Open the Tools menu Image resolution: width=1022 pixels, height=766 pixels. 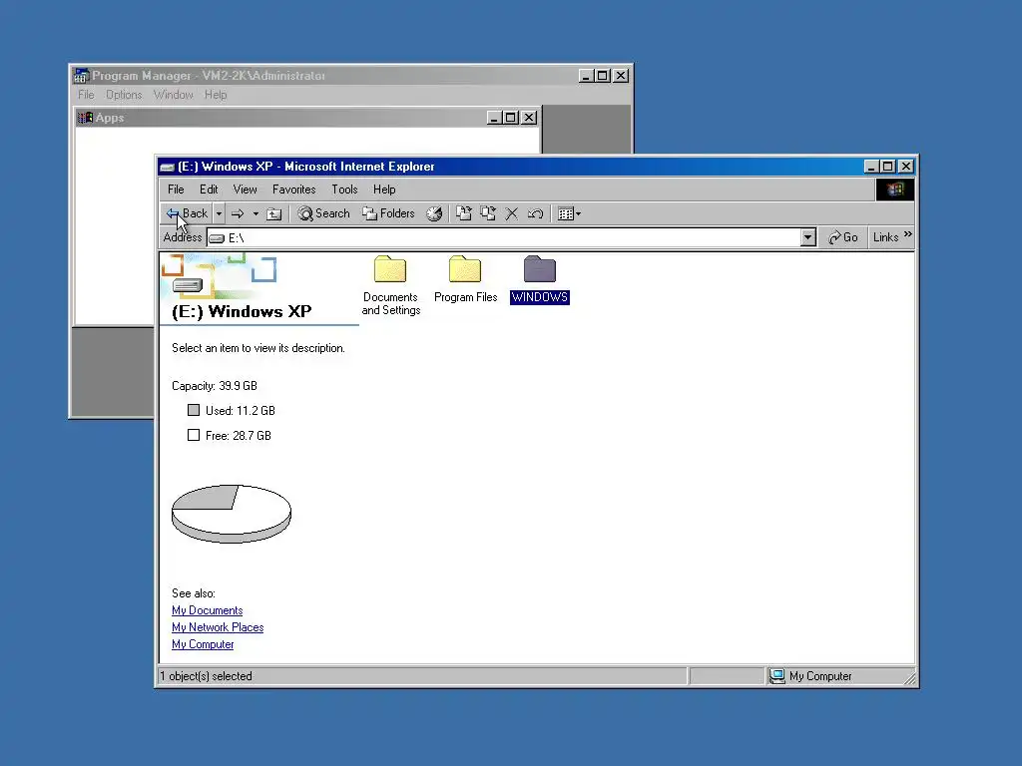click(344, 190)
